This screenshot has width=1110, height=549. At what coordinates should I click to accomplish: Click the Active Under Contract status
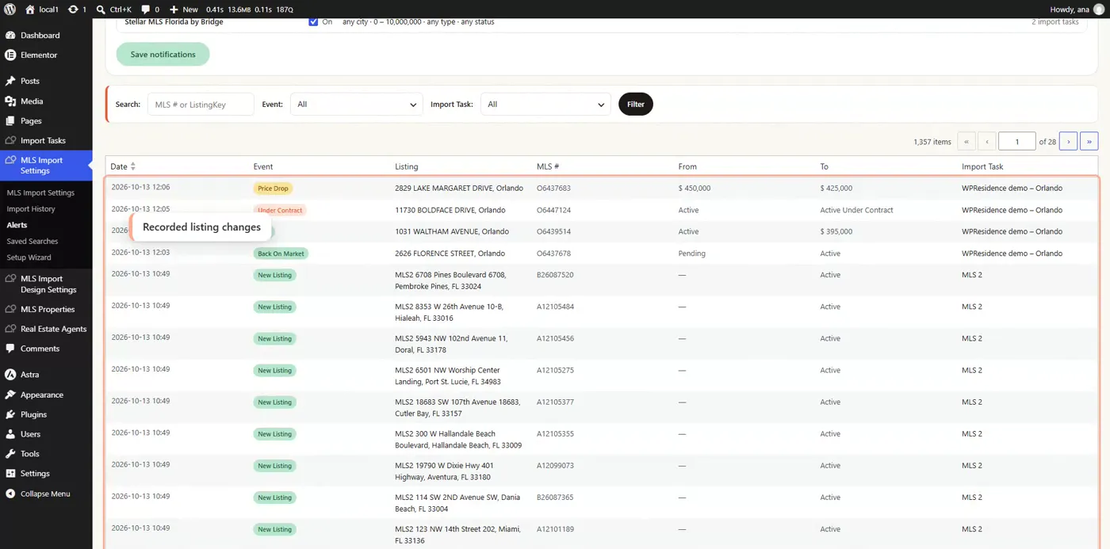point(856,210)
